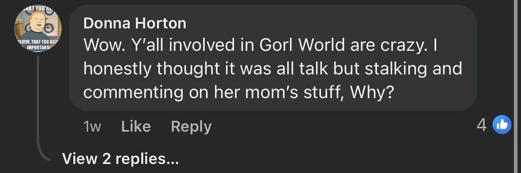Click the Donna Horton name link
The height and width of the screenshot is (173, 521).
[x=135, y=24]
